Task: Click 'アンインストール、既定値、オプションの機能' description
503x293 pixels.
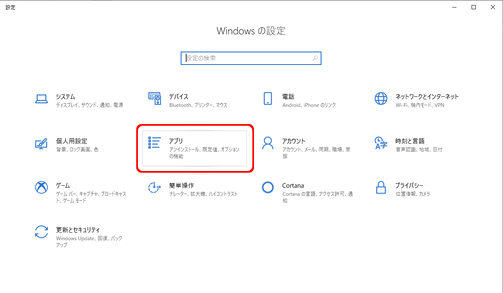Action: (205, 153)
